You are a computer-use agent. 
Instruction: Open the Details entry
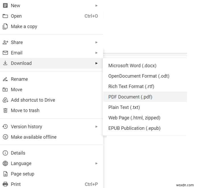tap(51, 153)
